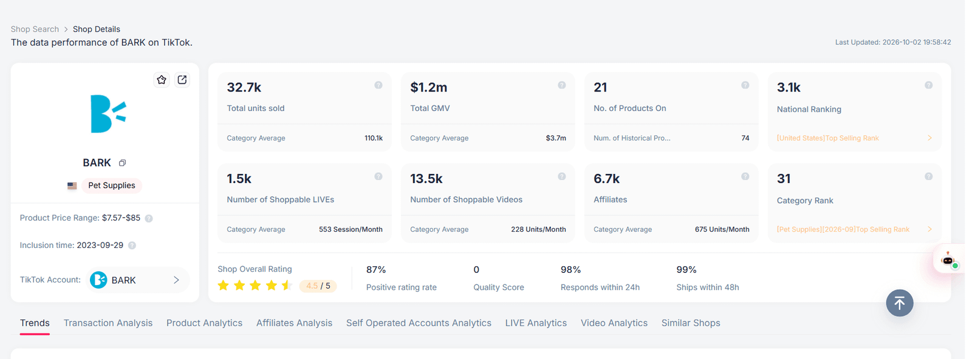
Task: Click the United States flag icon
Action: pyautogui.click(x=72, y=186)
